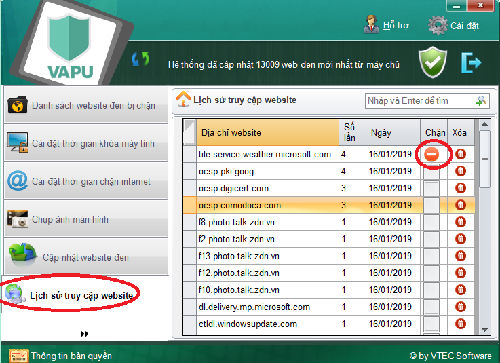This screenshot has height=363, width=500.
Task: Delete f8.photo.talk.zdn.vn with trash icon
Action: click(x=461, y=222)
